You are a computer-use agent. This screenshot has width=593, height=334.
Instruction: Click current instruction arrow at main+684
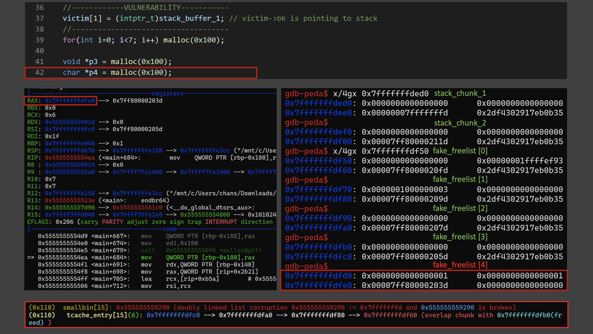[31, 257]
